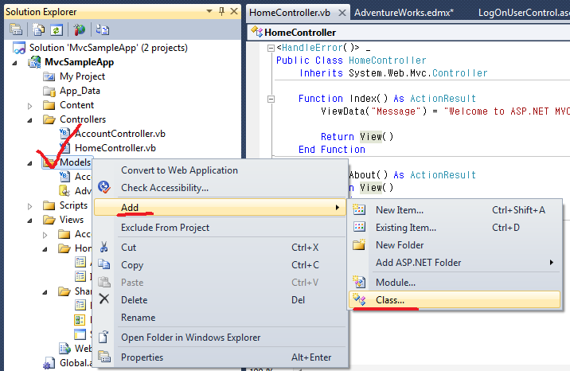
Task: Select New Item... in Add submenu
Action: pos(455,209)
